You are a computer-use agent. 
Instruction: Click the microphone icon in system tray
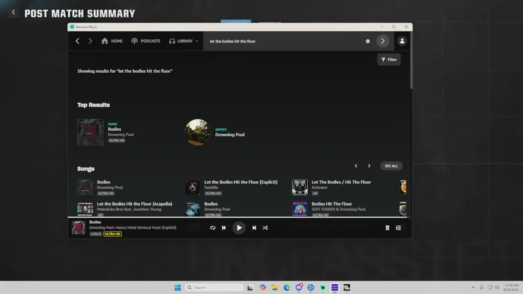click(x=482, y=287)
